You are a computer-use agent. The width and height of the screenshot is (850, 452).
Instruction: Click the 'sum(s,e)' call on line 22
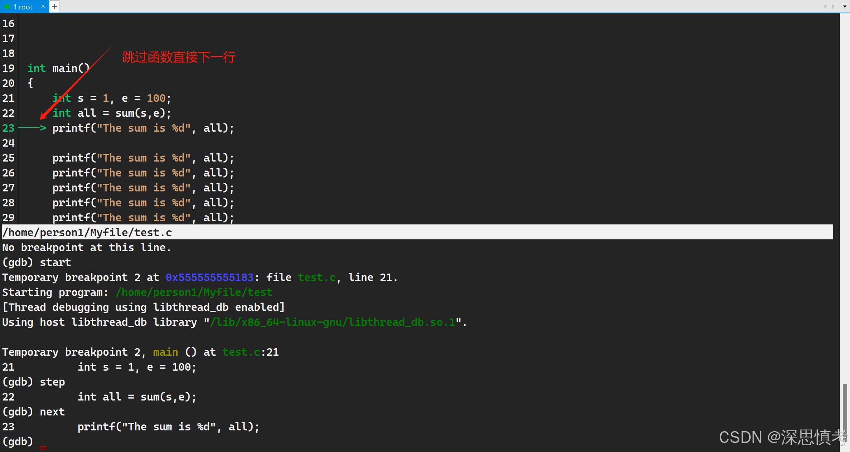tap(140, 113)
